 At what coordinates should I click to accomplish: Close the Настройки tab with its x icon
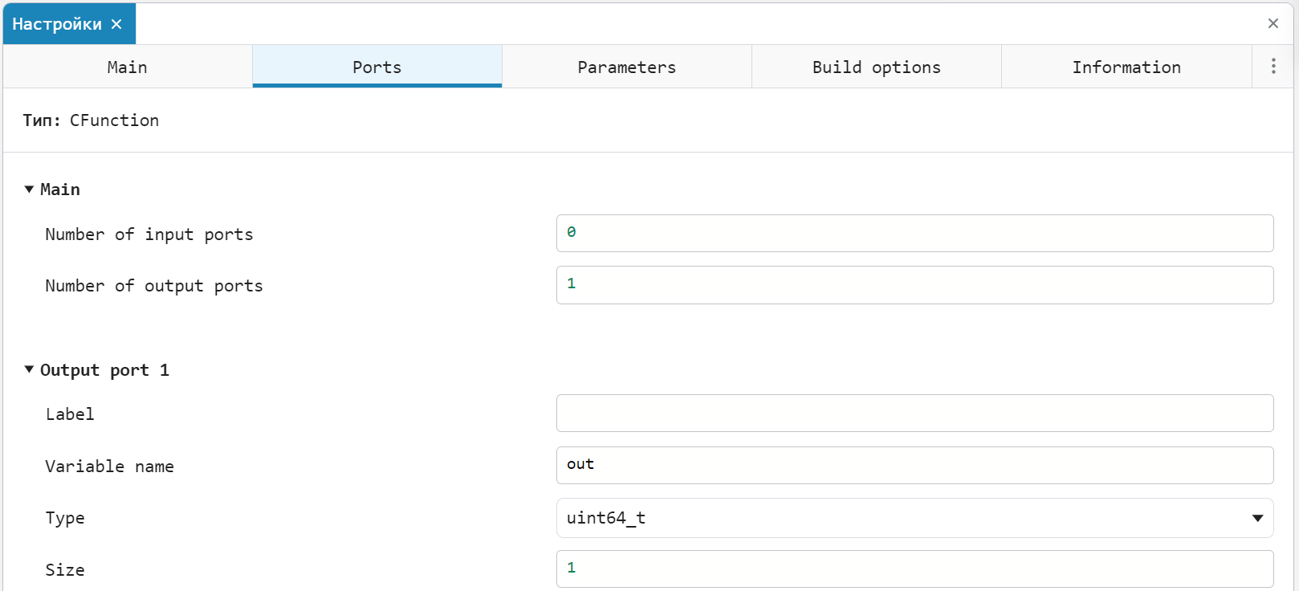coord(116,24)
